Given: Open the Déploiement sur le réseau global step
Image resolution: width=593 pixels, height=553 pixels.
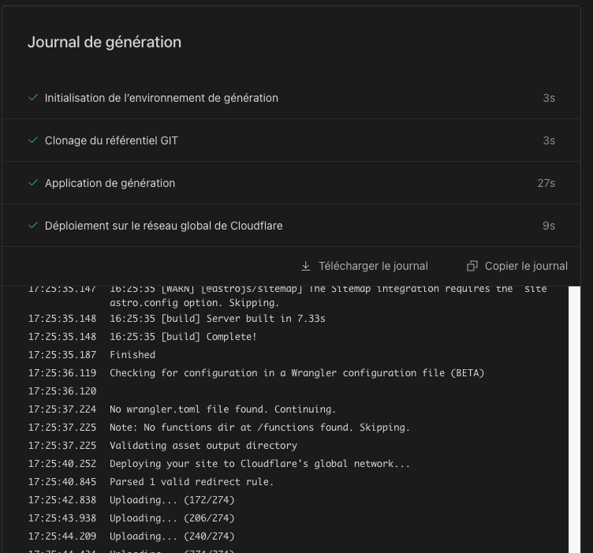Looking at the screenshot, I should coord(163,226).
